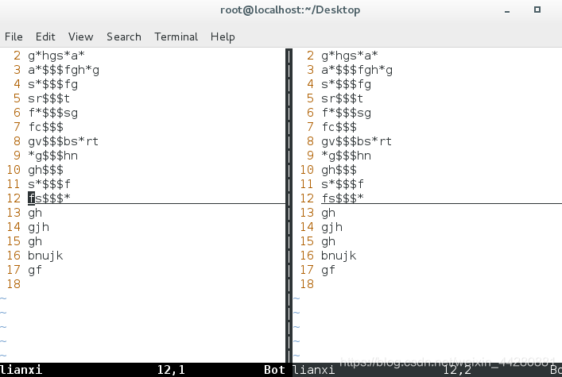Click line 8 'gv$$$bs*rt' in right pane
Screen dimensions: 562x377
click(356, 141)
